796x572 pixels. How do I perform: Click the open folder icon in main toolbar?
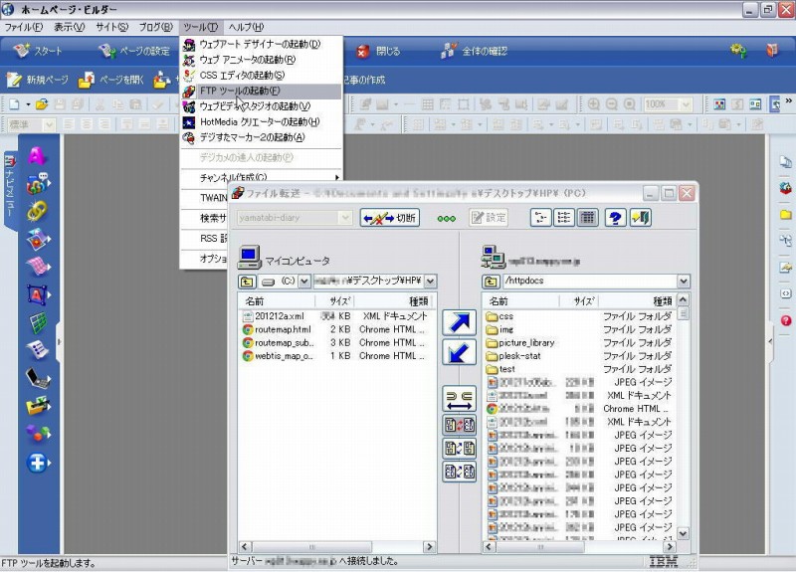point(42,104)
